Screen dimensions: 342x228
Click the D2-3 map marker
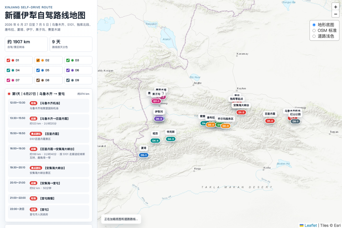point(226,126)
